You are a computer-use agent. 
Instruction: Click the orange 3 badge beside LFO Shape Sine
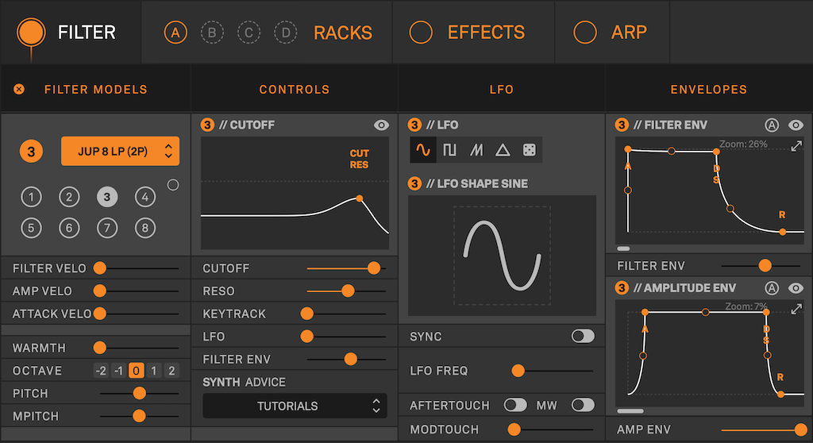(x=414, y=183)
